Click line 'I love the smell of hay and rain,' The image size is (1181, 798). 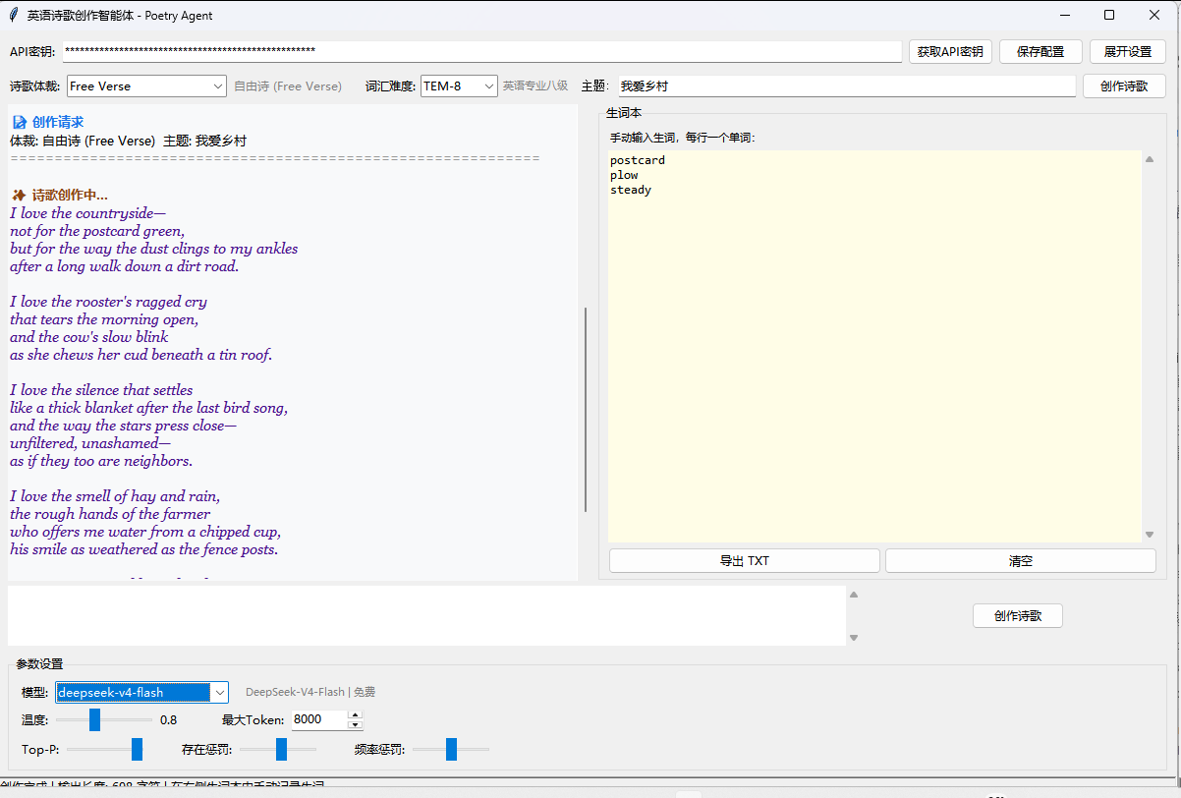[115, 496]
